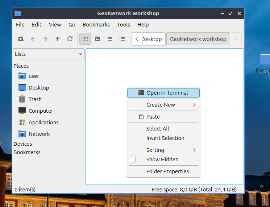Switch to compact list view
This screenshot has height=207, width=270.
click(110, 39)
